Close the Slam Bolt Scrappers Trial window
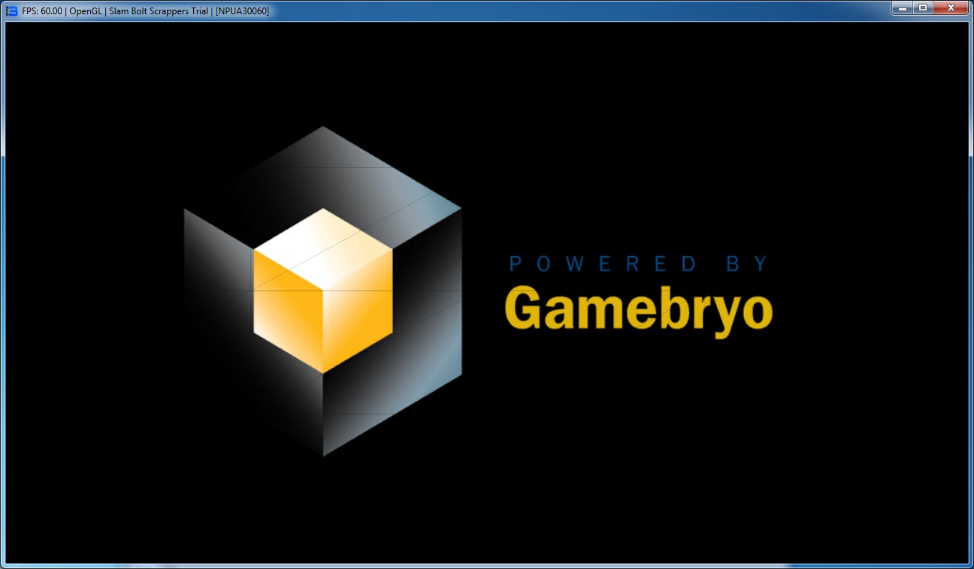Screen dimensions: 974x569 pyautogui.click(x=951, y=8)
